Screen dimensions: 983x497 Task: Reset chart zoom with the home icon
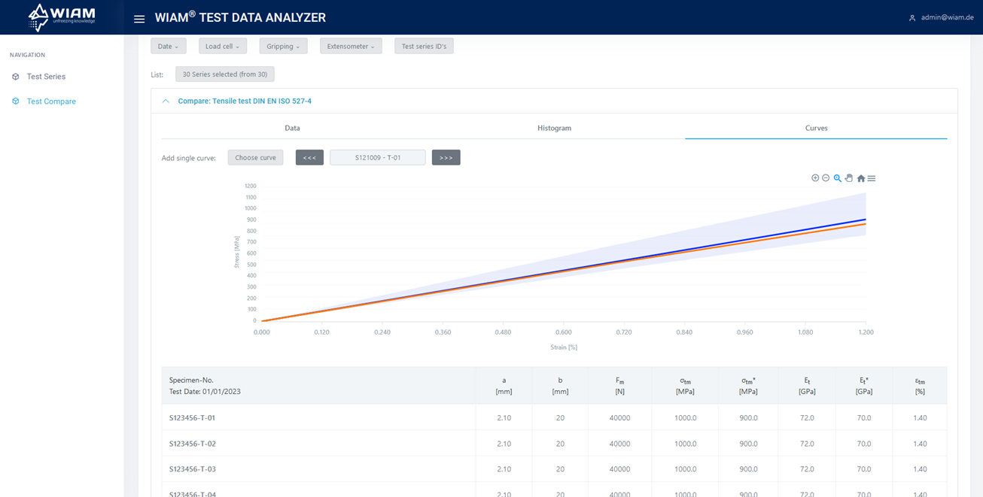pyautogui.click(x=861, y=178)
